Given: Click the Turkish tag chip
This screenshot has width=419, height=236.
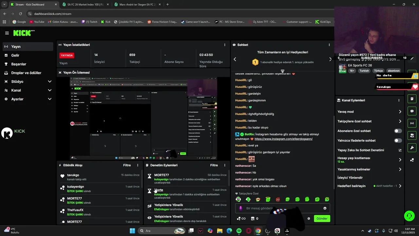Looking at the screenshot, I should pyautogui.click(x=364, y=71).
